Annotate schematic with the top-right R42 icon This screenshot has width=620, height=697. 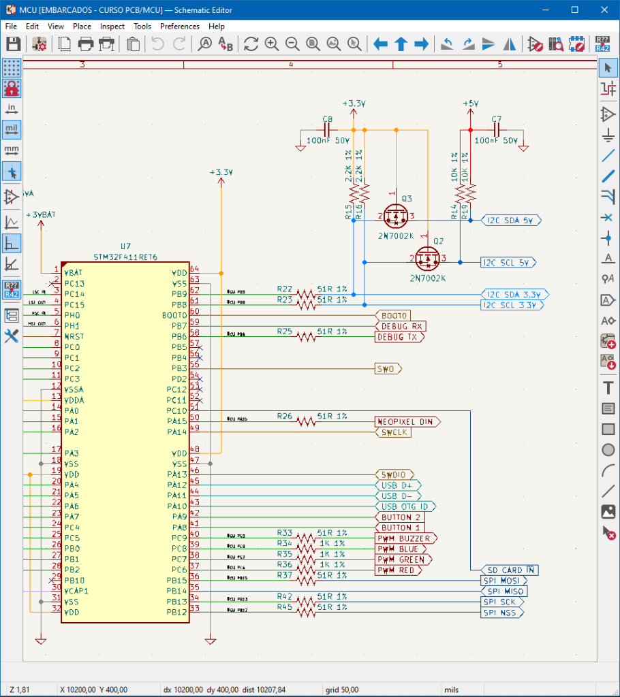(603, 44)
